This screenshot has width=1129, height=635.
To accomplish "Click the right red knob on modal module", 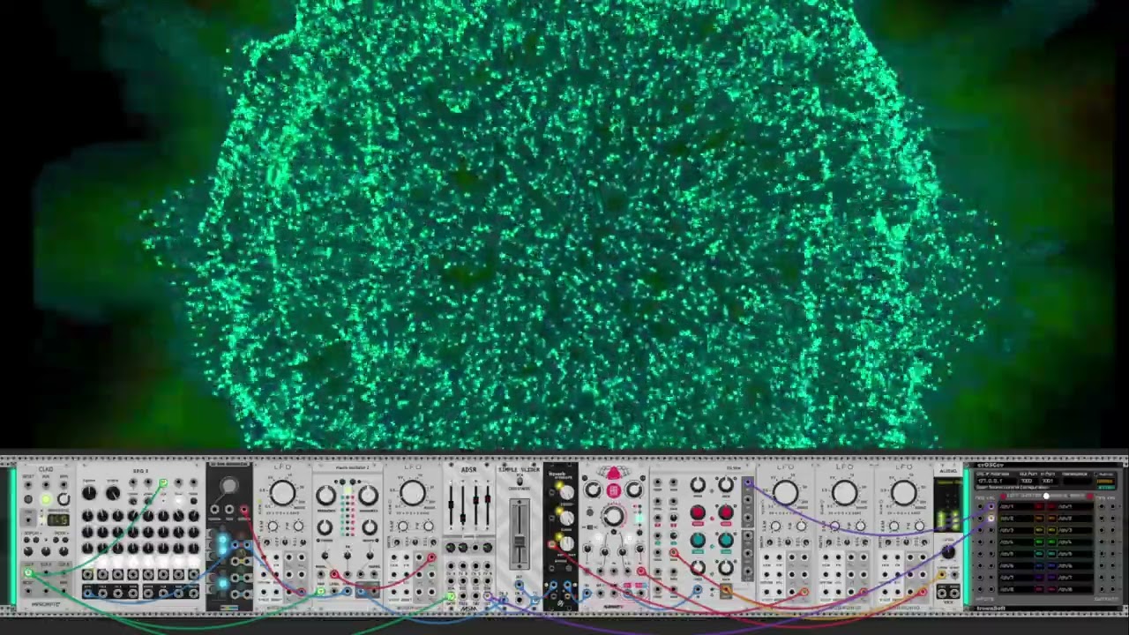I will [726, 512].
